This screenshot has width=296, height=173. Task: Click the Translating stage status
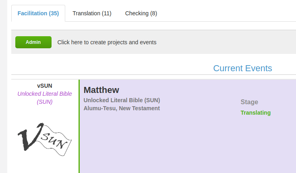point(256,113)
